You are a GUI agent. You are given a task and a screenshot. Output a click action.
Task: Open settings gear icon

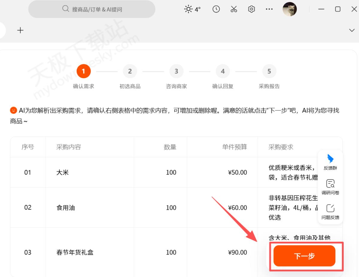click(x=251, y=9)
